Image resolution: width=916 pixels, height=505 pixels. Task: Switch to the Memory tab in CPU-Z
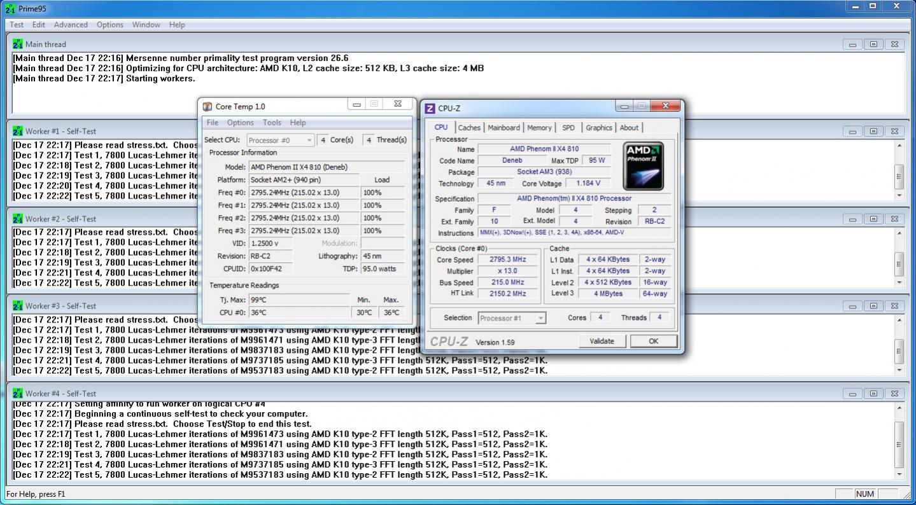click(x=539, y=128)
